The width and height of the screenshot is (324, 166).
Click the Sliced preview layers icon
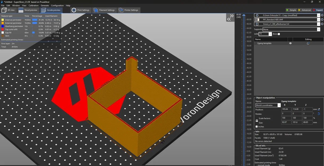pyautogui.click(x=21, y=10)
